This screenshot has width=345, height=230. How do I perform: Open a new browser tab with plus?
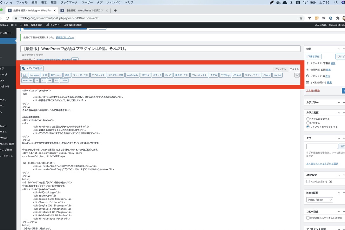tap(115, 10)
